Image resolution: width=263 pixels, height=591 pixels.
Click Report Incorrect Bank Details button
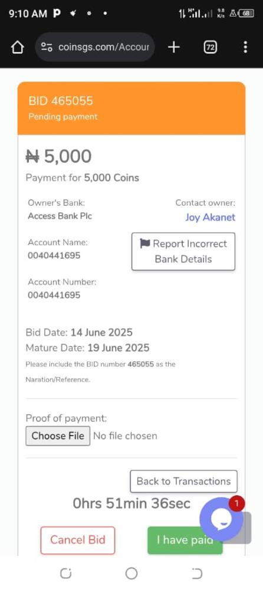(183, 251)
